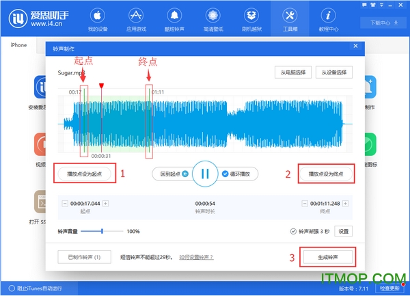Screen dimensions: 410x296
Task: Open the 下载中心 download center
Action: click(383, 23)
